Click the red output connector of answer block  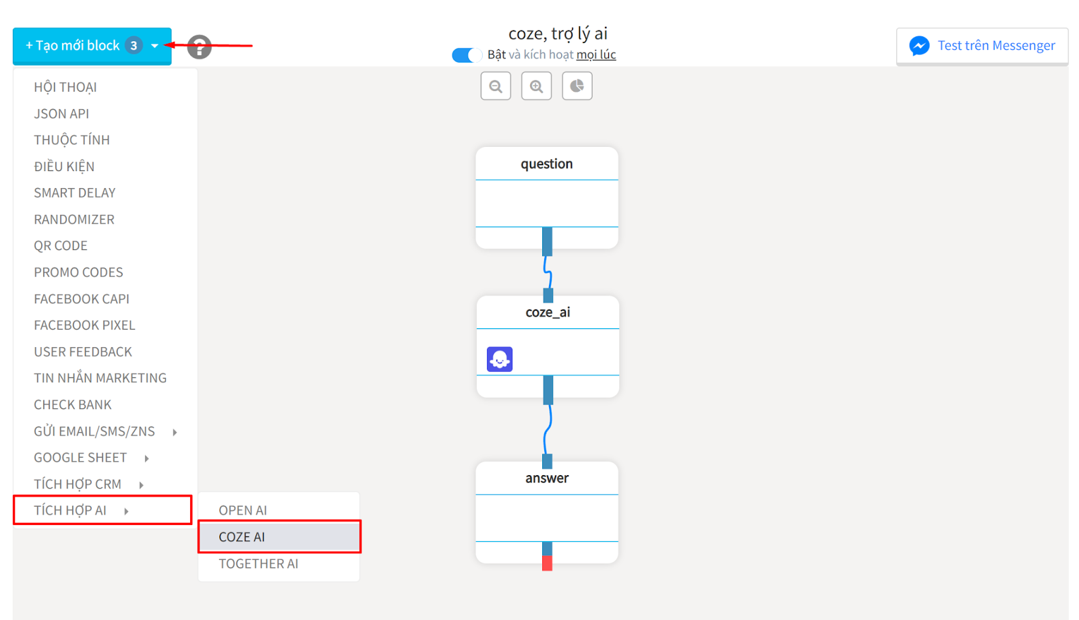(x=547, y=563)
